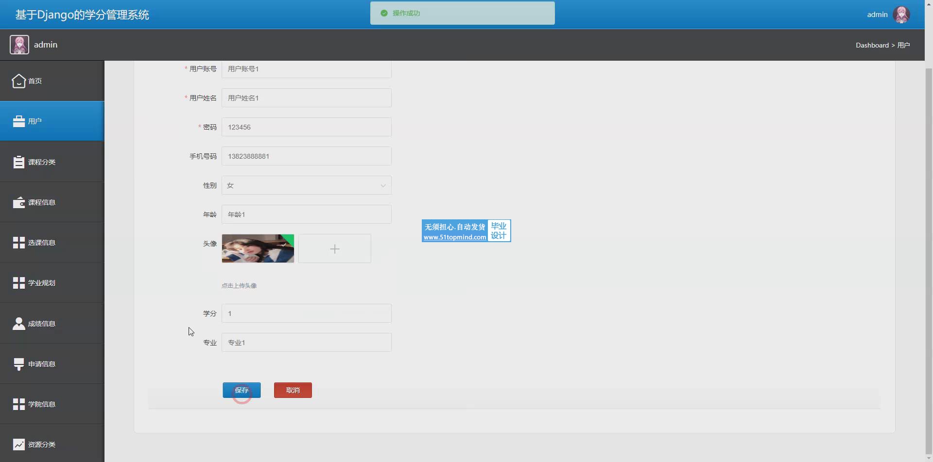Image resolution: width=933 pixels, height=462 pixels.
Task: Click the 专业 input field
Action: click(x=307, y=343)
